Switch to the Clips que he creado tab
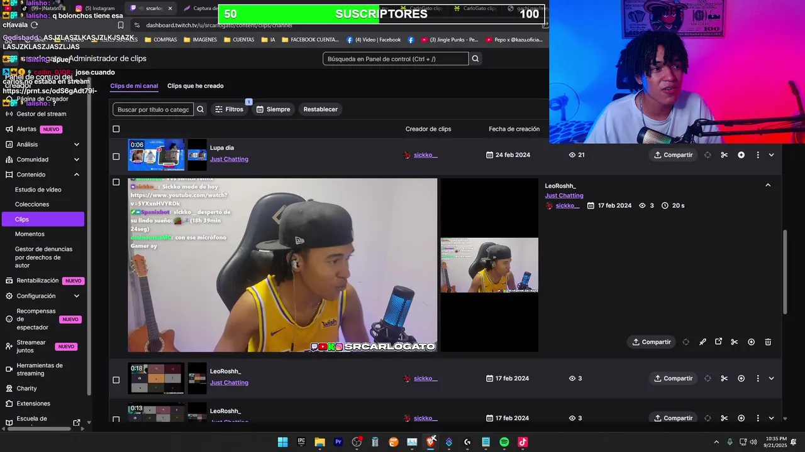The width and height of the screenshot is (805, 452). [x=196, y=86]
